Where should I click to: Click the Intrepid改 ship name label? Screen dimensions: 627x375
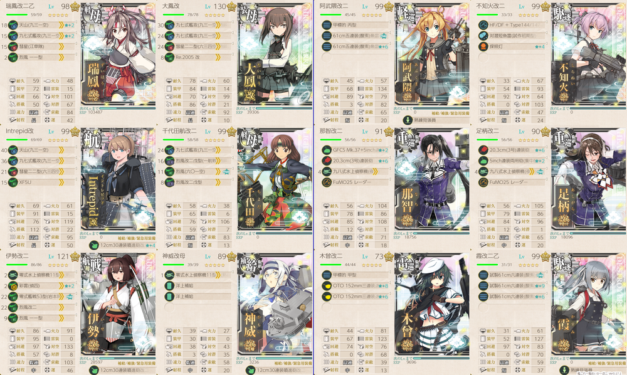coord(19,131)
